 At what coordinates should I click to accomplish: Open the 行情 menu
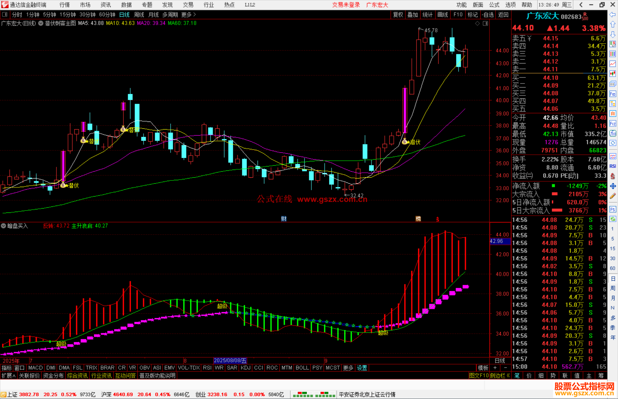pyautogui.click(x=65, y=5)
